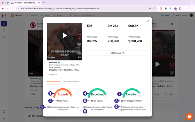195x122 pixels.
Task: Click the browser back arrow
Action: click(3, 8)
